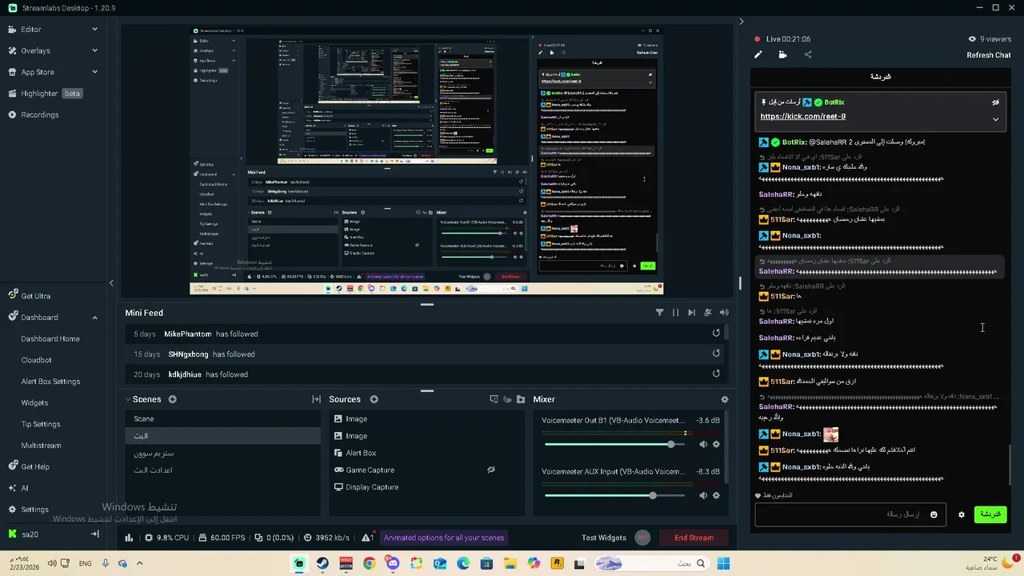Select the Scene row in Scenes
This screenshot has height=576, width=1024.
[223, 418]
